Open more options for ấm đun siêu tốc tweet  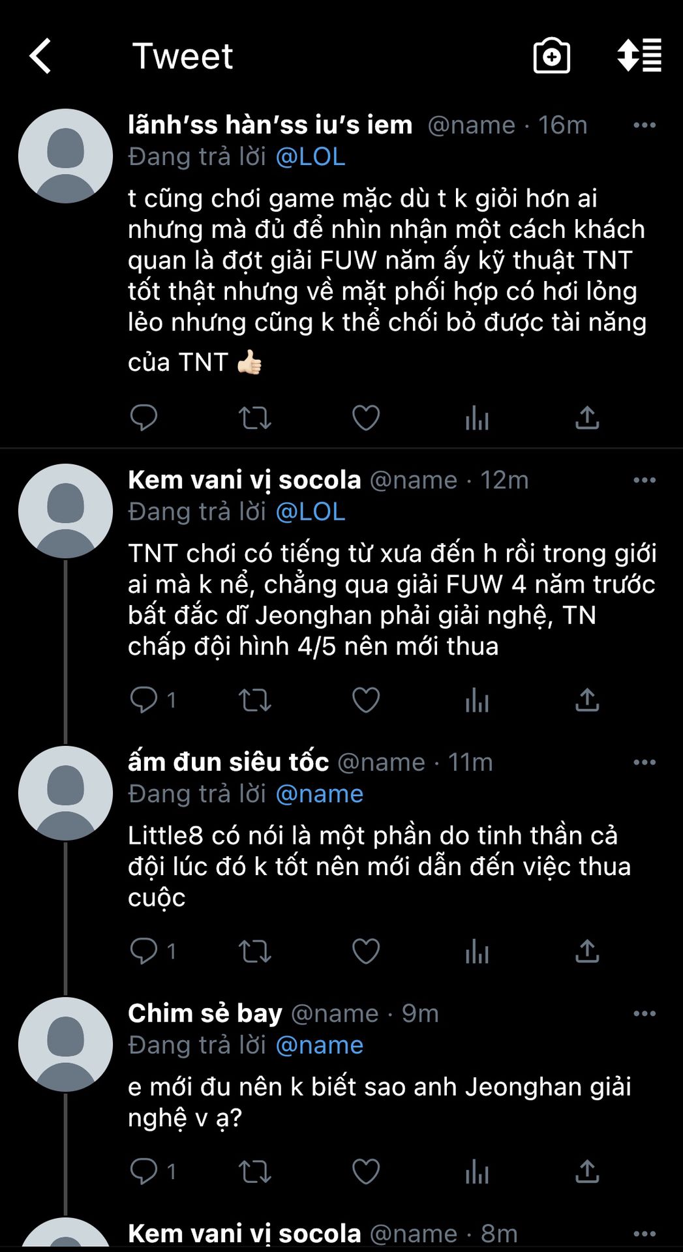click(x=645, y=762)
